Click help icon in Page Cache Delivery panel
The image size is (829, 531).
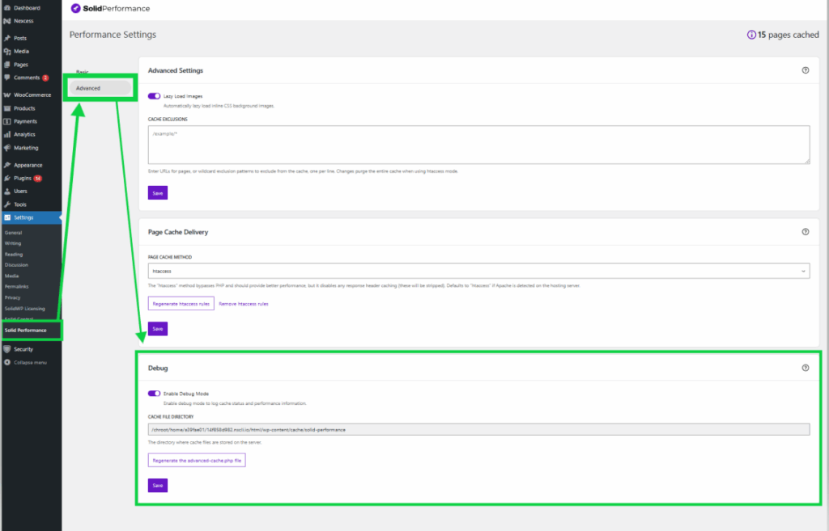coord(805,231)
